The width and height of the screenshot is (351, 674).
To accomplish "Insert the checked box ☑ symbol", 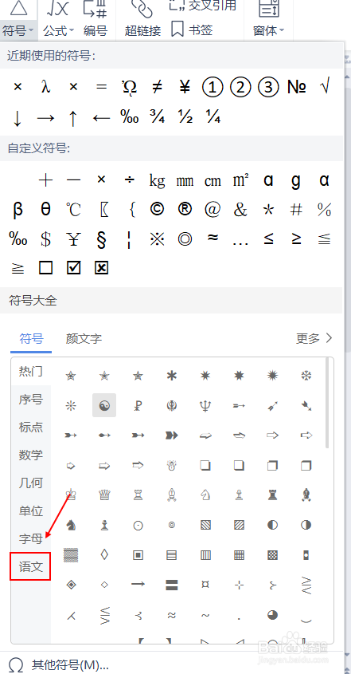I will click(x=73, y=268).
